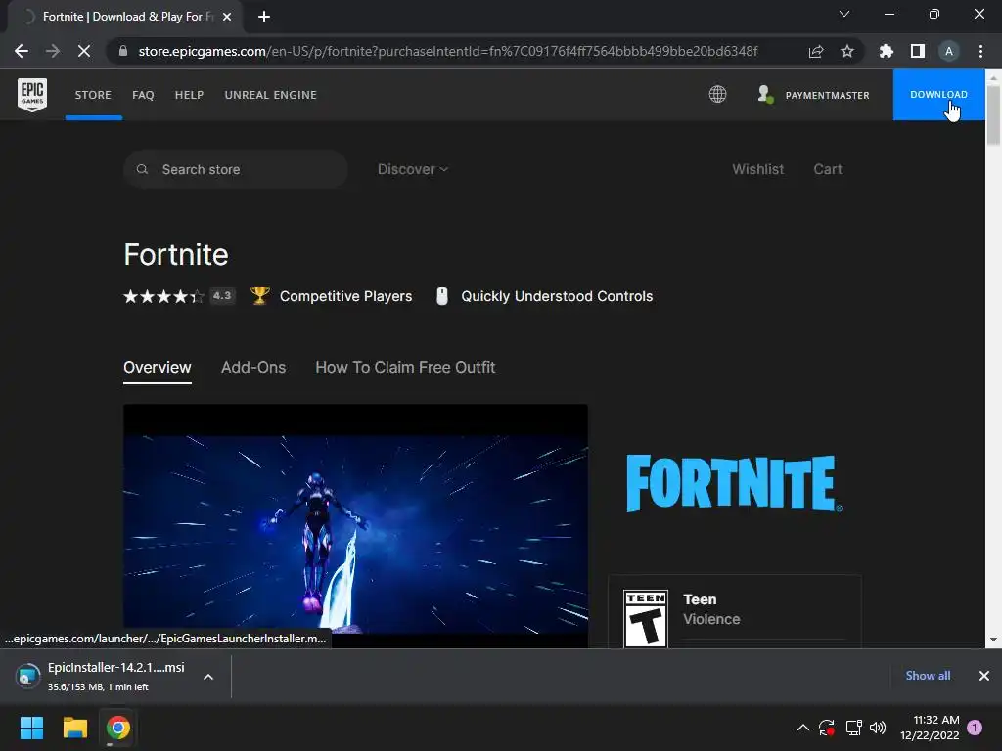
Task: Open the How To Claim Free Outfit tab
Action: click(x=405, y=368)
